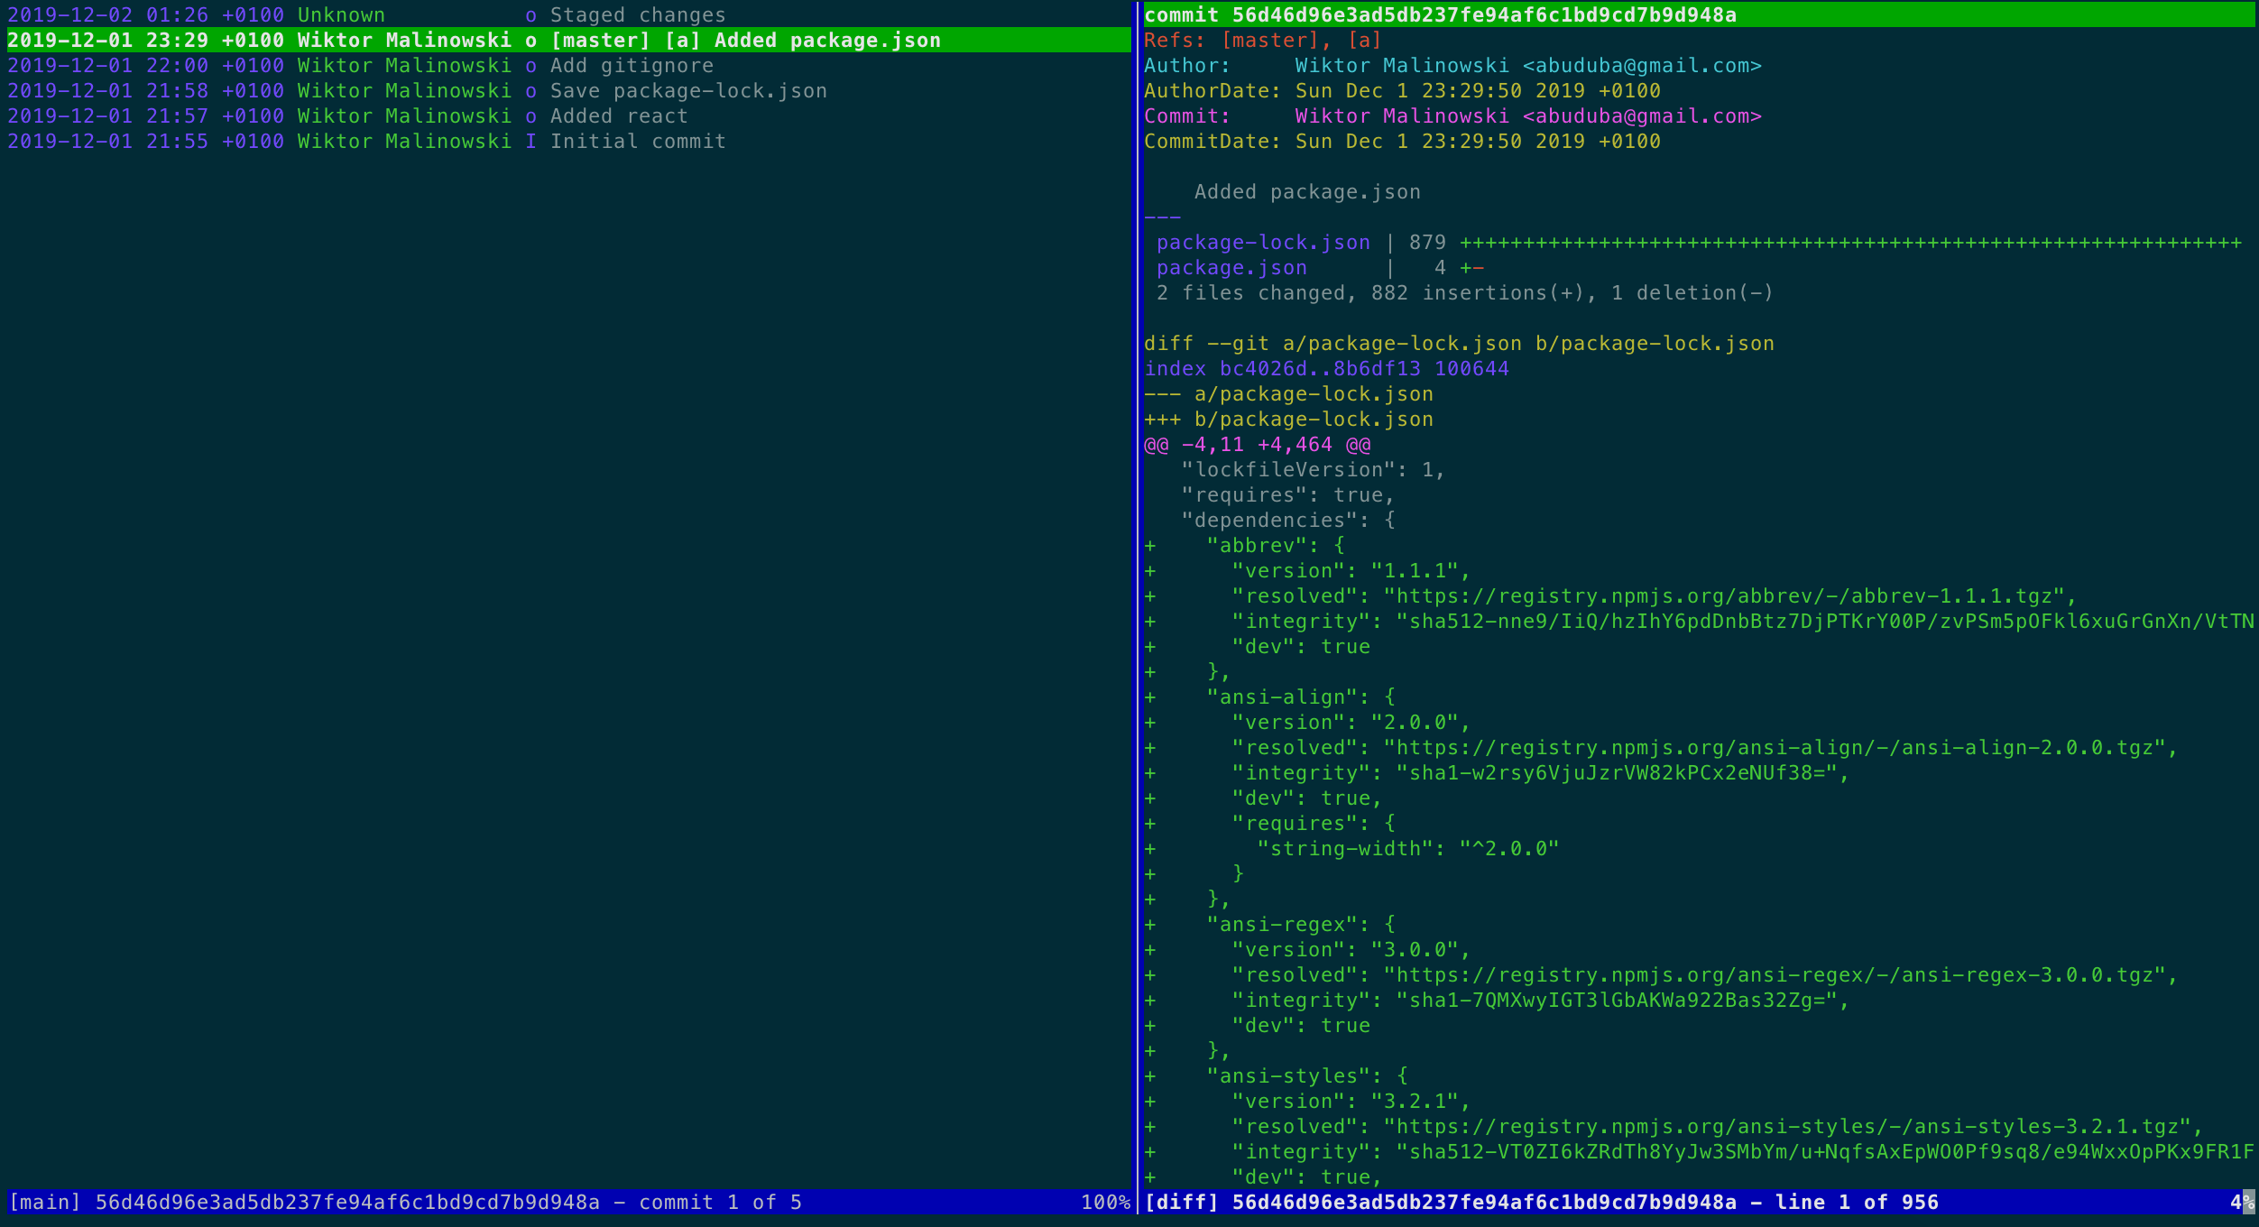Click the graph node beside "Staged changes"
This screenshot has height=1227, width=2259.
coord(530,14)
